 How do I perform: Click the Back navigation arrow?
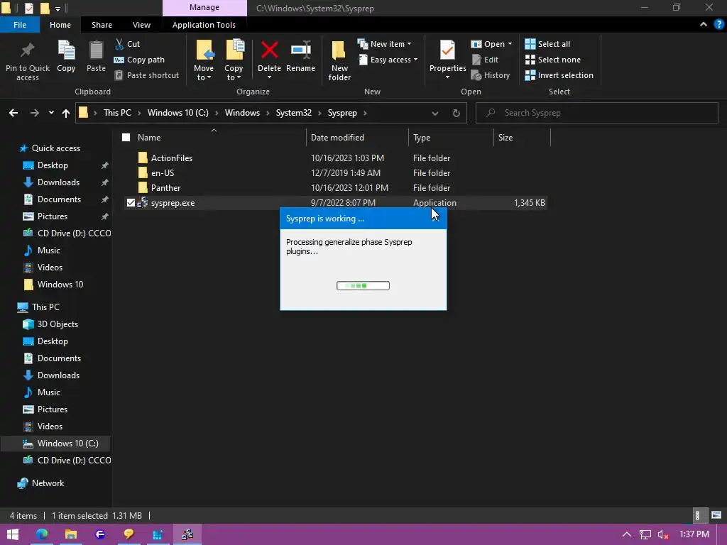[x=13, y=113]
